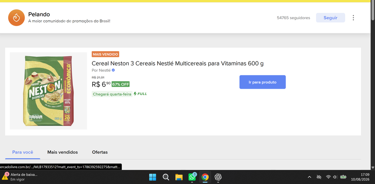Click the crossed-out cloud sync tray icon
Image resolution: width=375 pixels, height=184 pixels.
tap(319, 177)
